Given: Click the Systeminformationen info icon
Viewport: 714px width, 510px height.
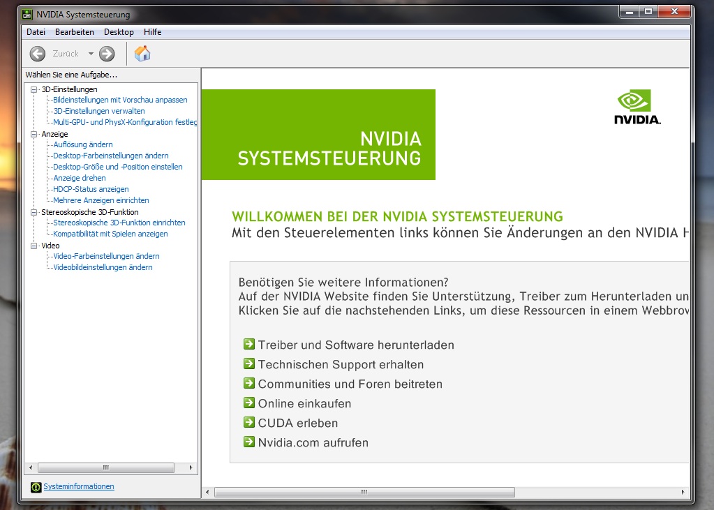Looking at the screenshot, I should tap(36, 487).
